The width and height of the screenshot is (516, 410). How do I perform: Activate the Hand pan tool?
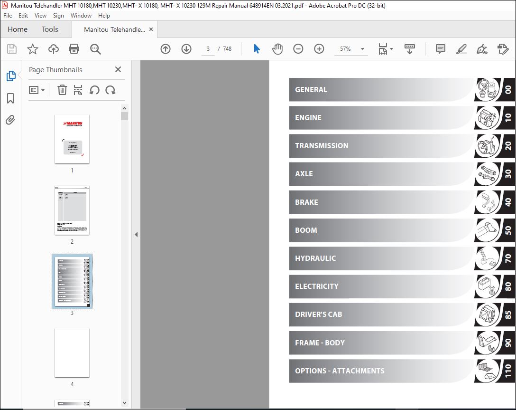[x=277, y=49]
